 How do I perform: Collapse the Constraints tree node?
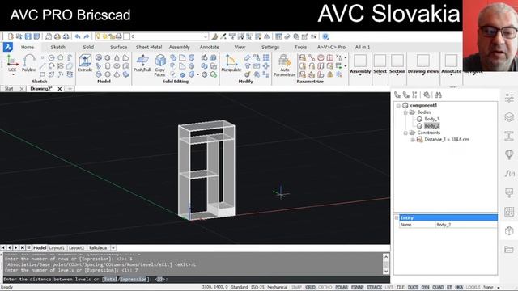click(x=405, y=133)
